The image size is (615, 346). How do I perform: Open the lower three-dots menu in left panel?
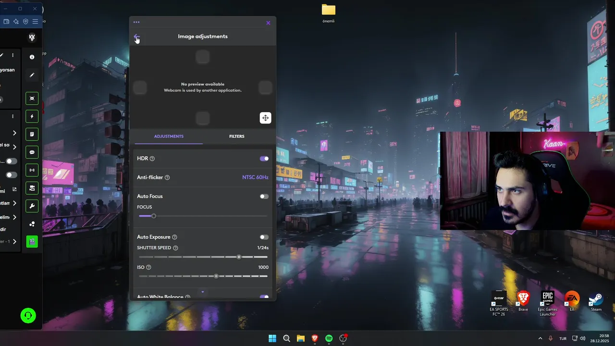click(13, 116)
